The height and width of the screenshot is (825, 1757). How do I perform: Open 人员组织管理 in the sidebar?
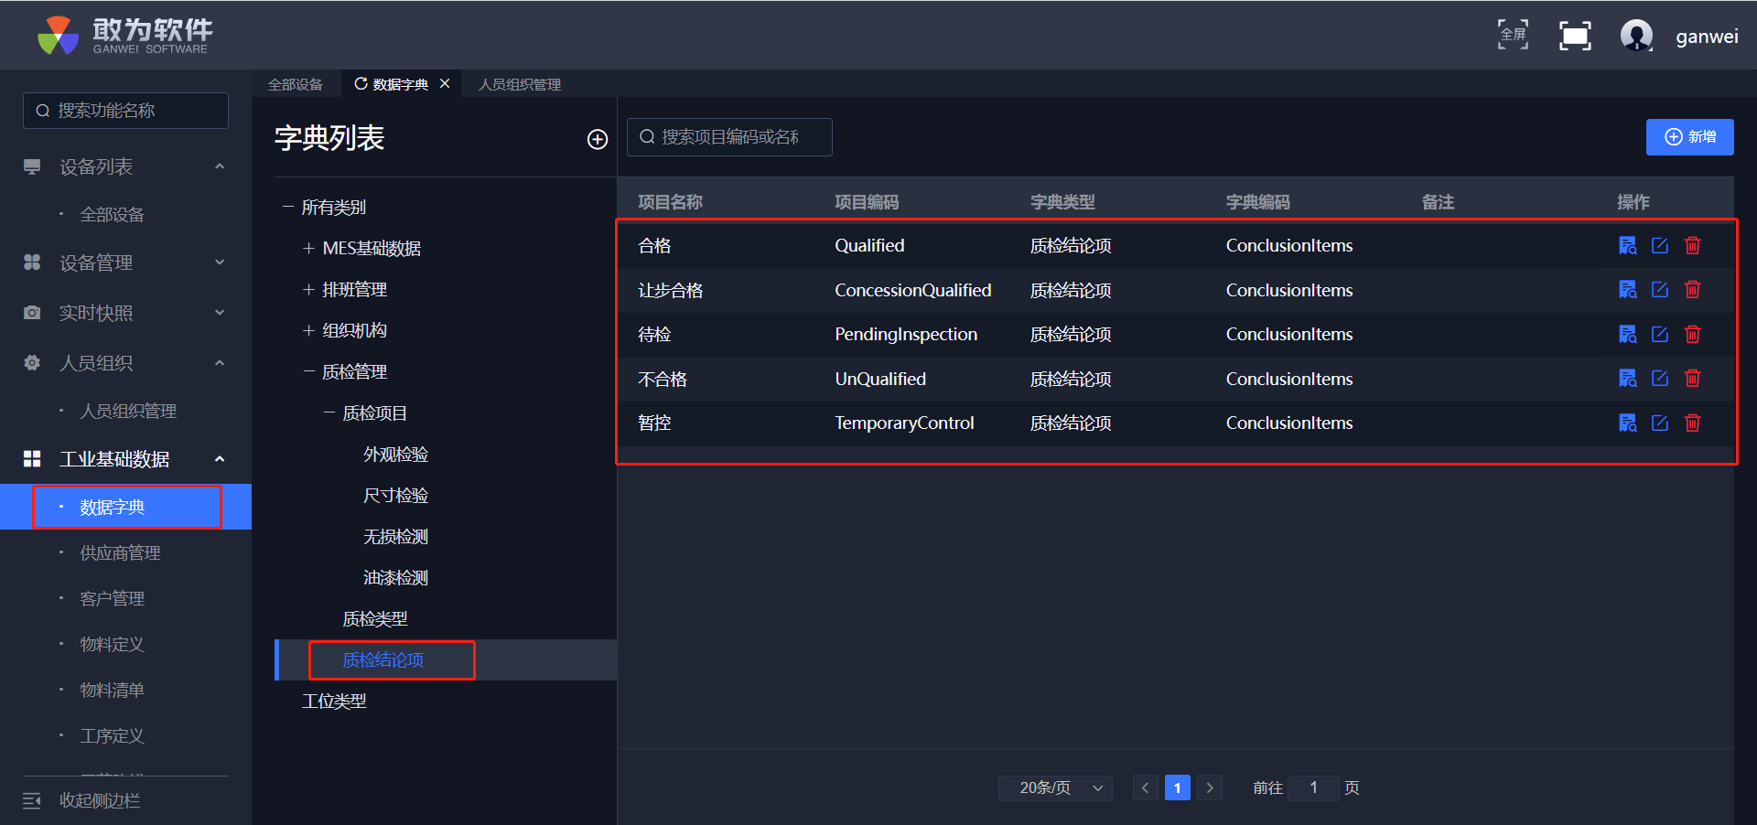[x=128, y=412]
